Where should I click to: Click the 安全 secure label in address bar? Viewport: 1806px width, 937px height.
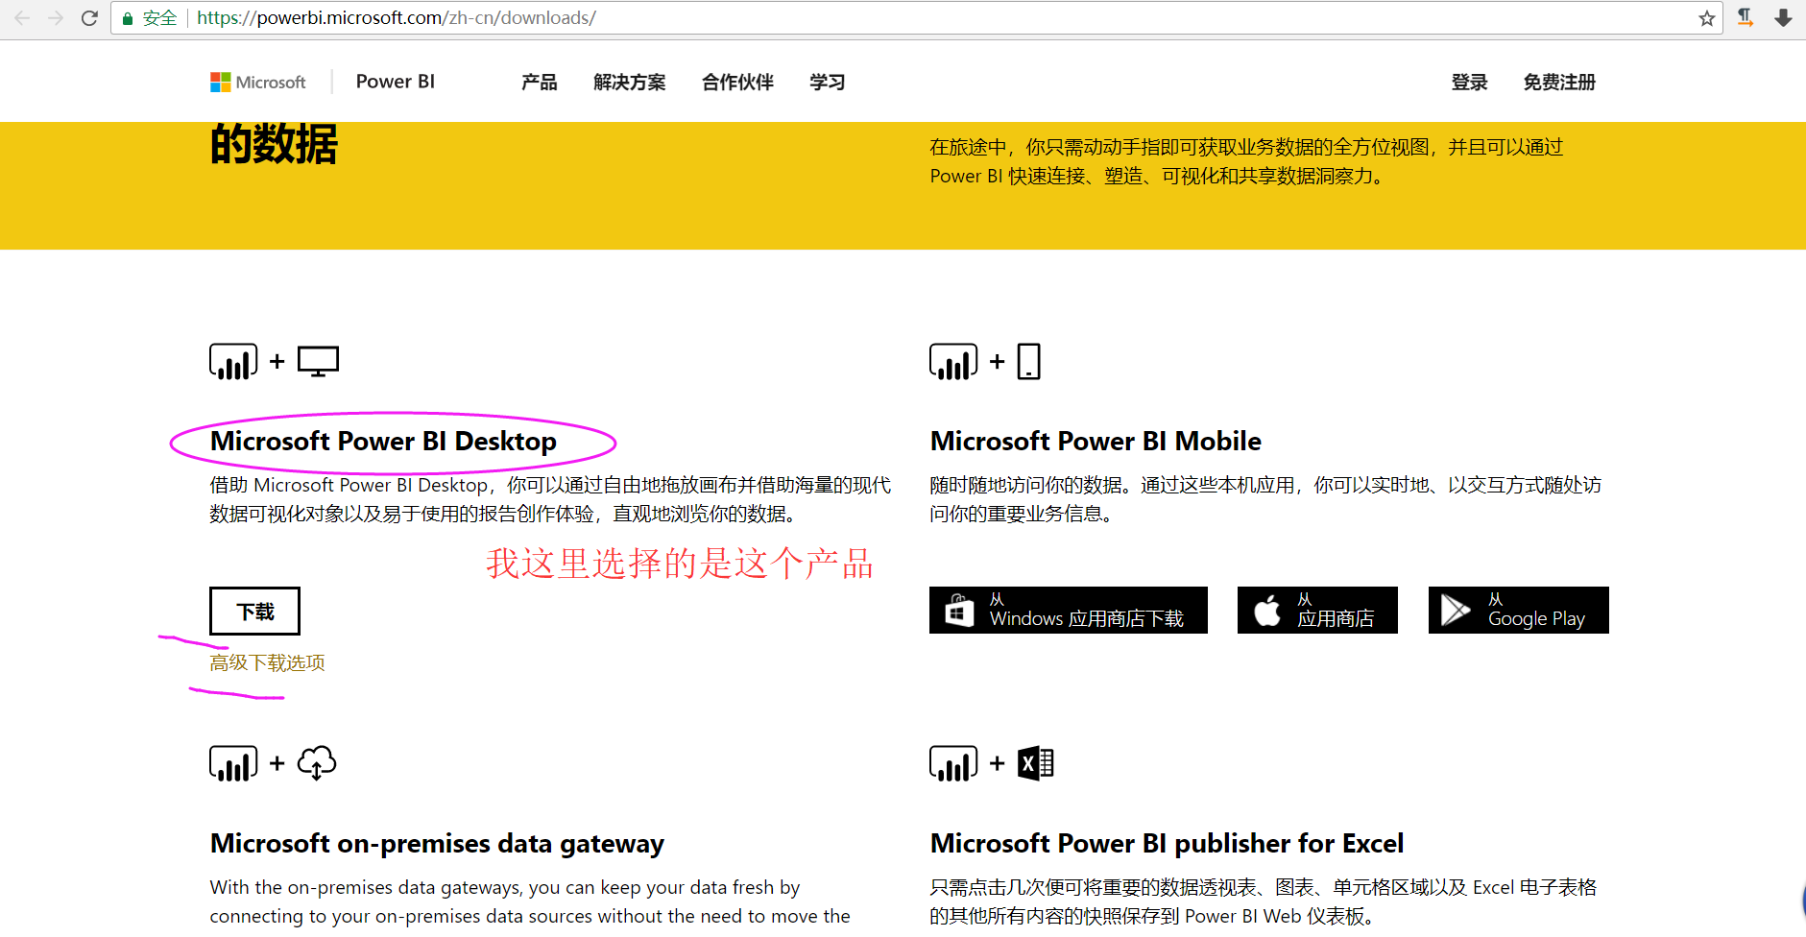(x=159, y=18)
